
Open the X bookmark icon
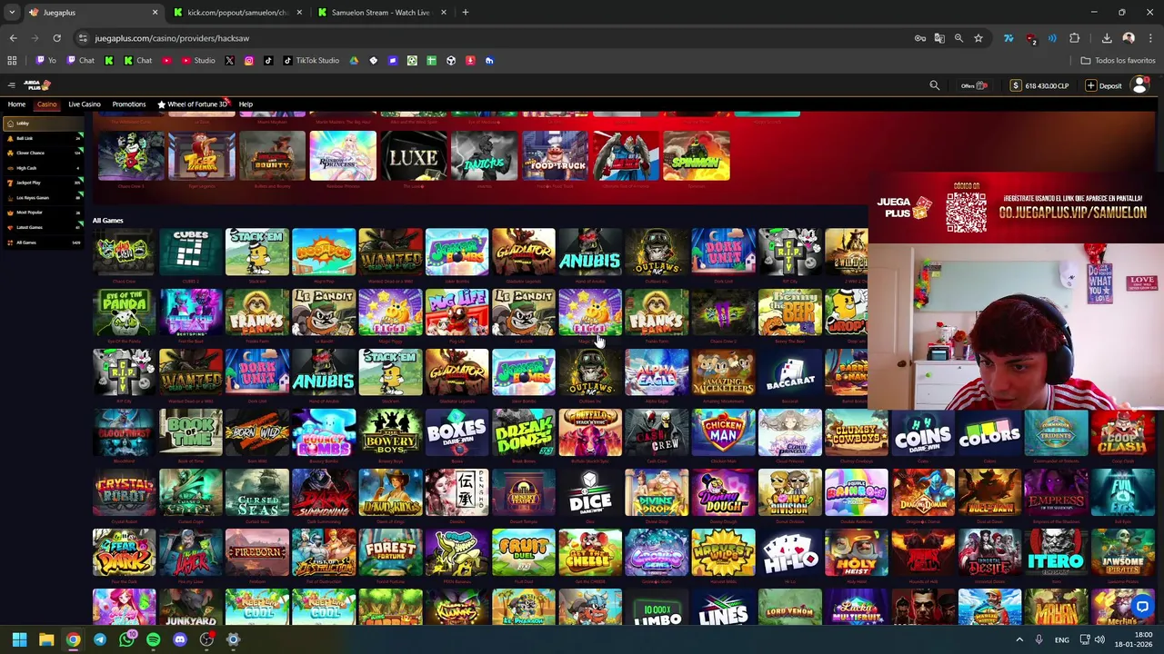click(229, 61)
